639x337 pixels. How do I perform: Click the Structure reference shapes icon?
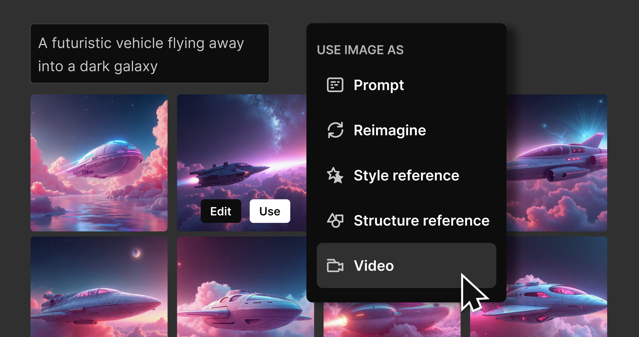pyautogui.click(x=335, y=220)
